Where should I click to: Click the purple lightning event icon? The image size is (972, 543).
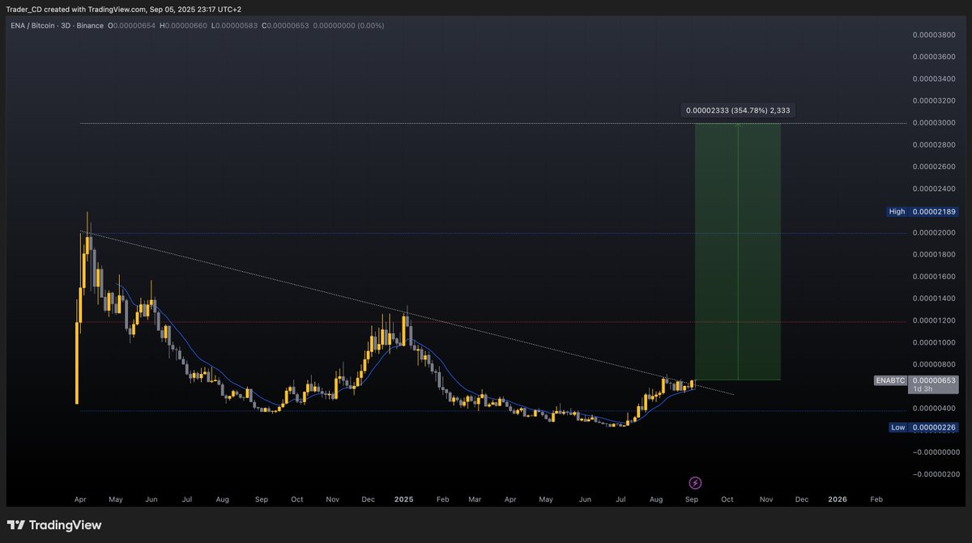695,482
